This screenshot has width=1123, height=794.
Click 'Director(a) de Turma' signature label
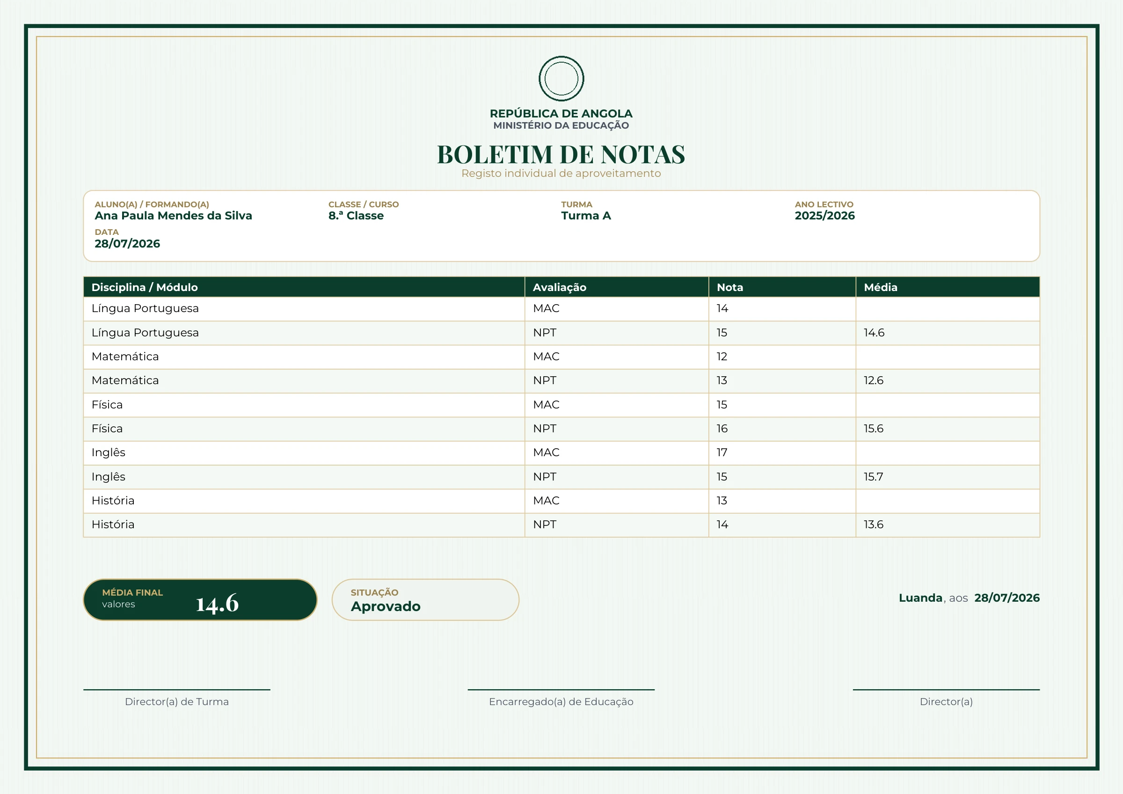click(176, 701)
